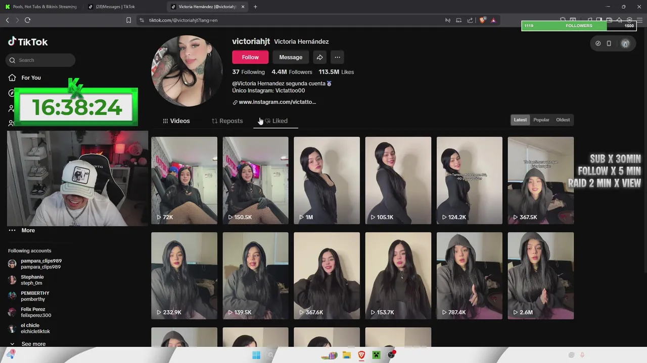Switch to the Videos tab
This screenshot has width=647, height=363.
(x=176, y=121)
